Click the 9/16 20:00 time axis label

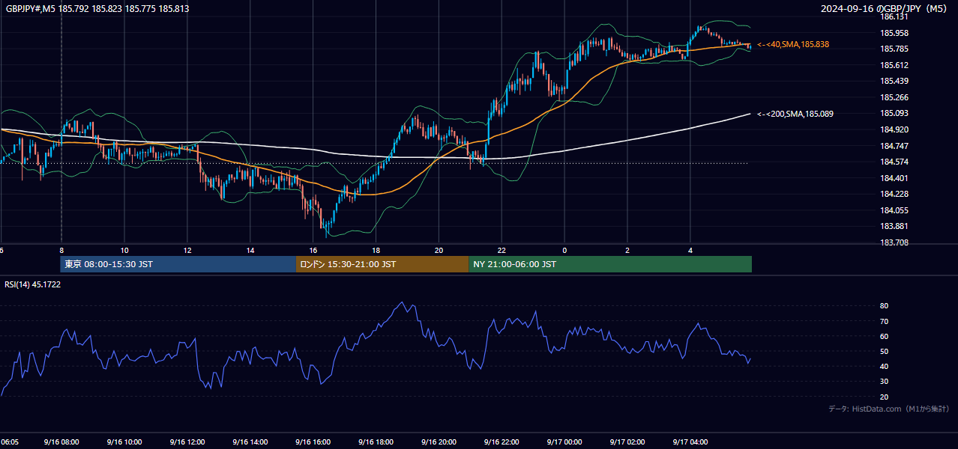(439, 442)
